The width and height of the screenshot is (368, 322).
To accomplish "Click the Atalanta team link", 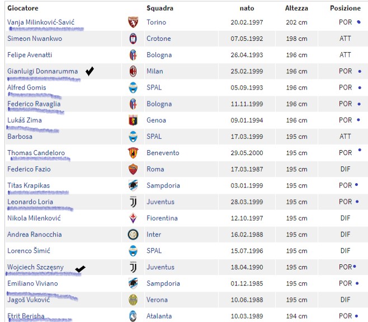I will coord(159,316).
